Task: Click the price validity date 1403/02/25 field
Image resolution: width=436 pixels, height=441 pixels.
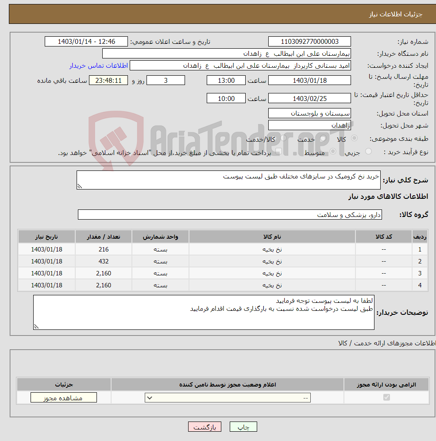Action: (x=309, y=98)
